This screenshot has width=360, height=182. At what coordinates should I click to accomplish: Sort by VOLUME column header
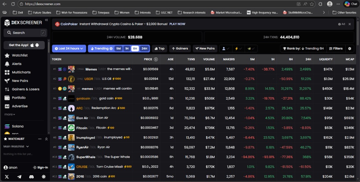click(x=209, y=59)
